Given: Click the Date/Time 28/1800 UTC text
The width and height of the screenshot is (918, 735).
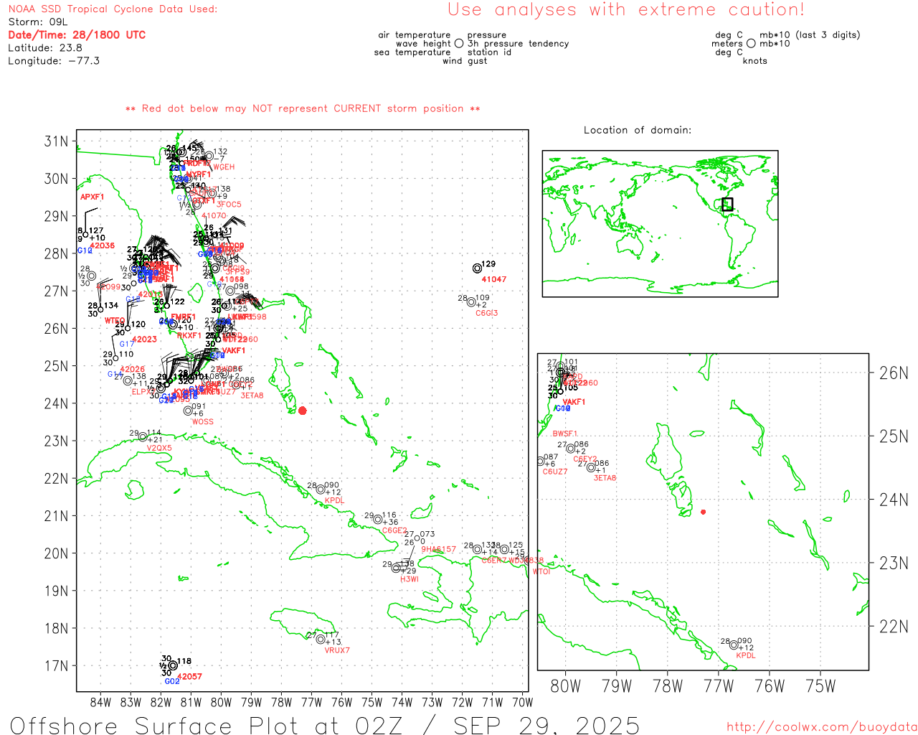Looking at the screenshot, I should tap(77, 34).
